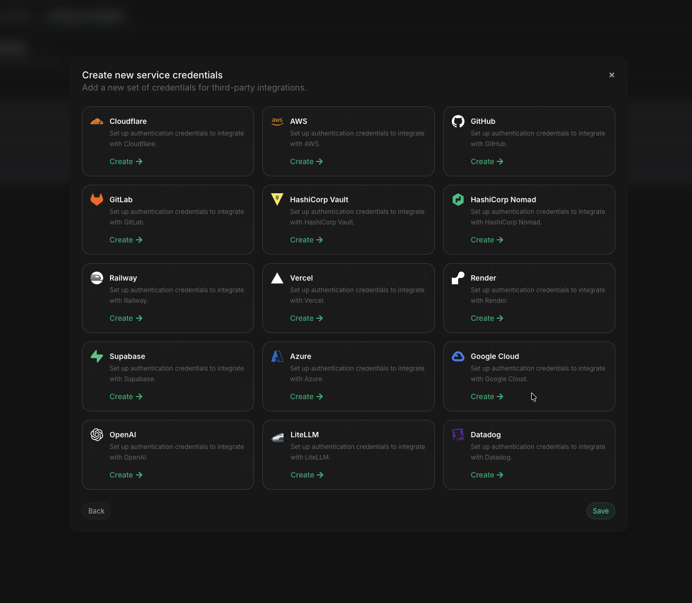Select the OpenAI card title
The image size is (692, 603).
pyautogui.click(x=123, y=435)
